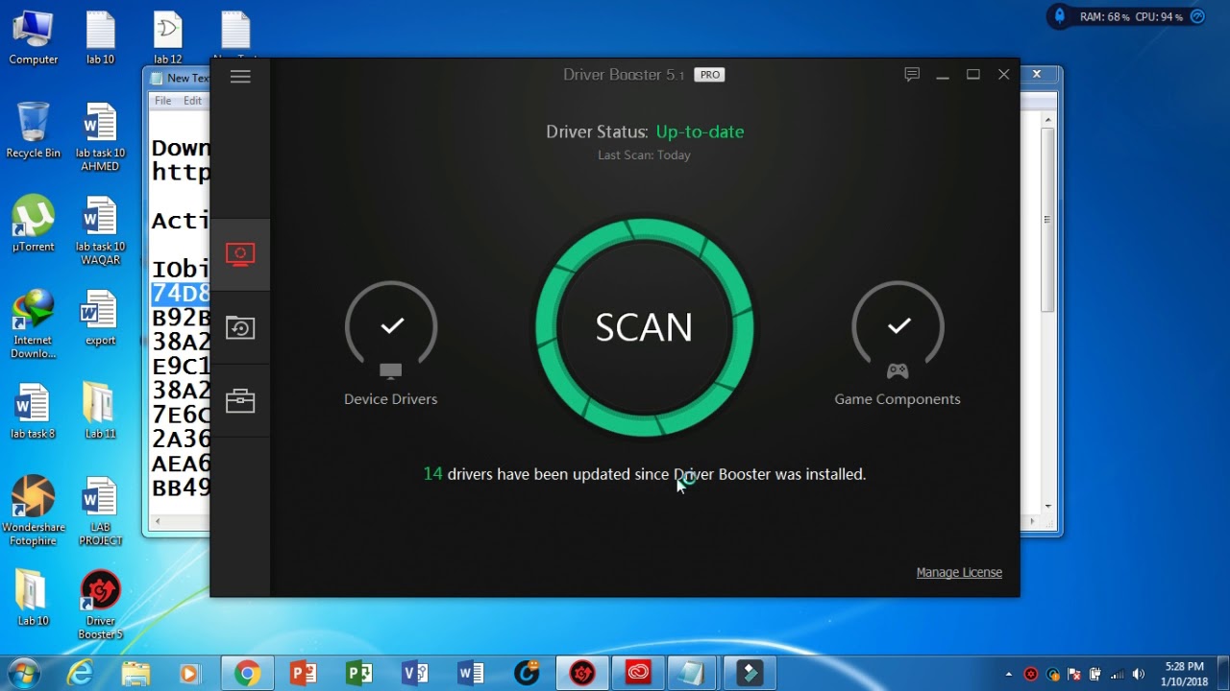
Task: Switch to Driver Booster taskbar button
Action: coord(583,674)
